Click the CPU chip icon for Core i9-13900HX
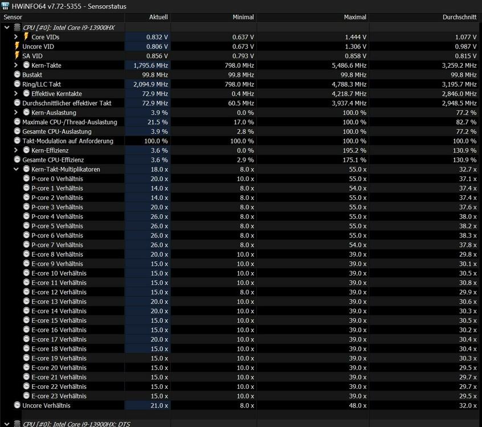 pyautogui.click(x=17, y=27)
